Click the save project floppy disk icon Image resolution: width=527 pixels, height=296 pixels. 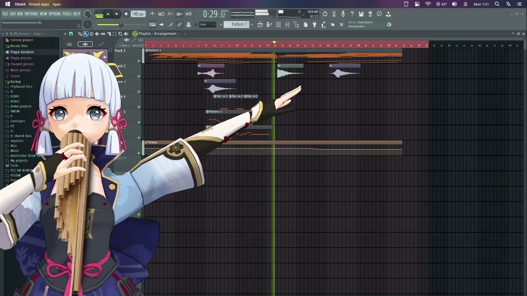pyautogui.click(x=361, y=14)
